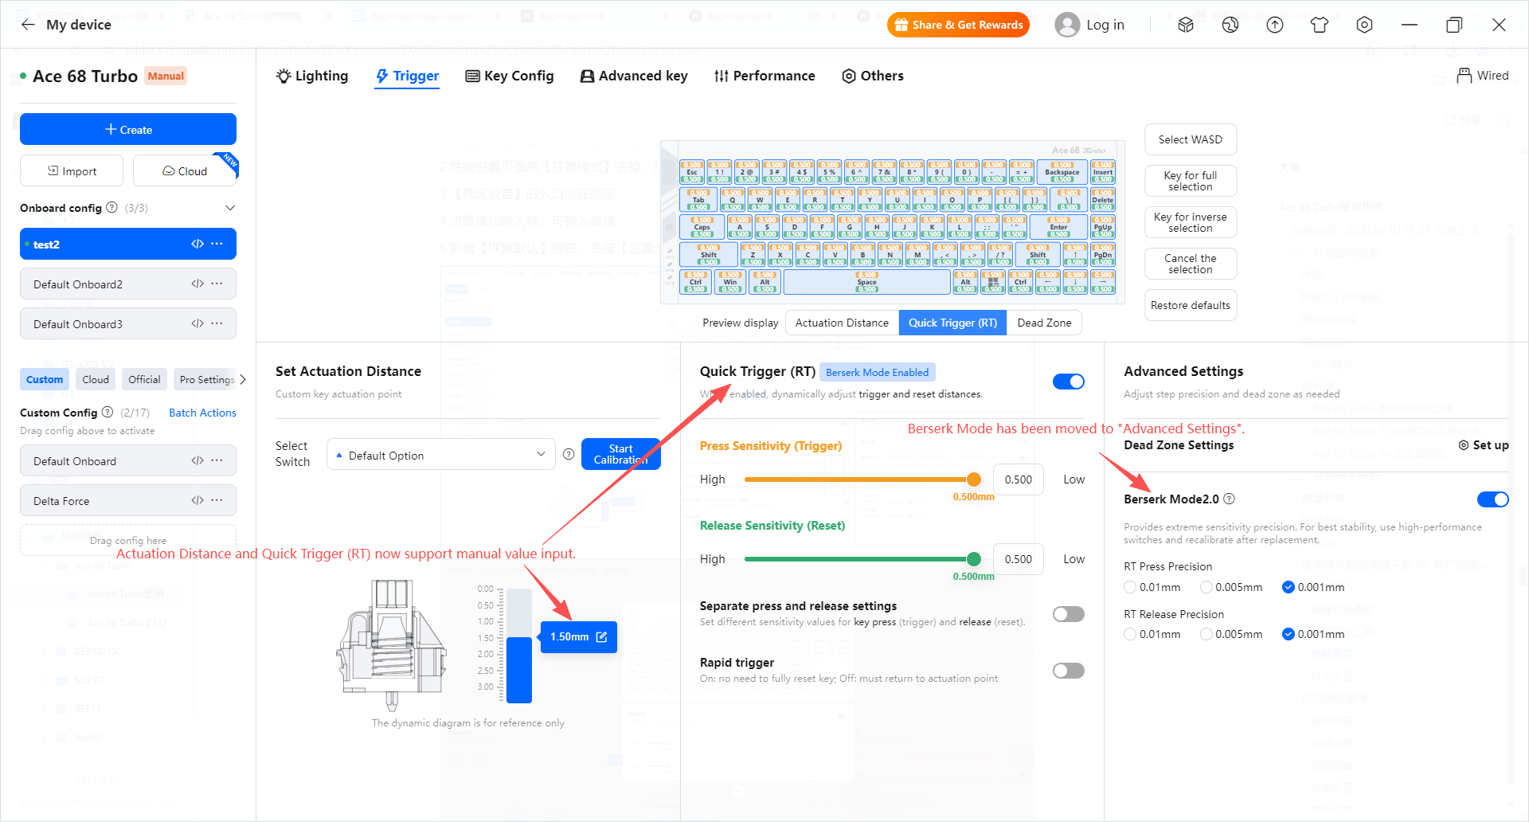
Task: Click the Create button
Action: pyautogui.click(x=128, y=129)
